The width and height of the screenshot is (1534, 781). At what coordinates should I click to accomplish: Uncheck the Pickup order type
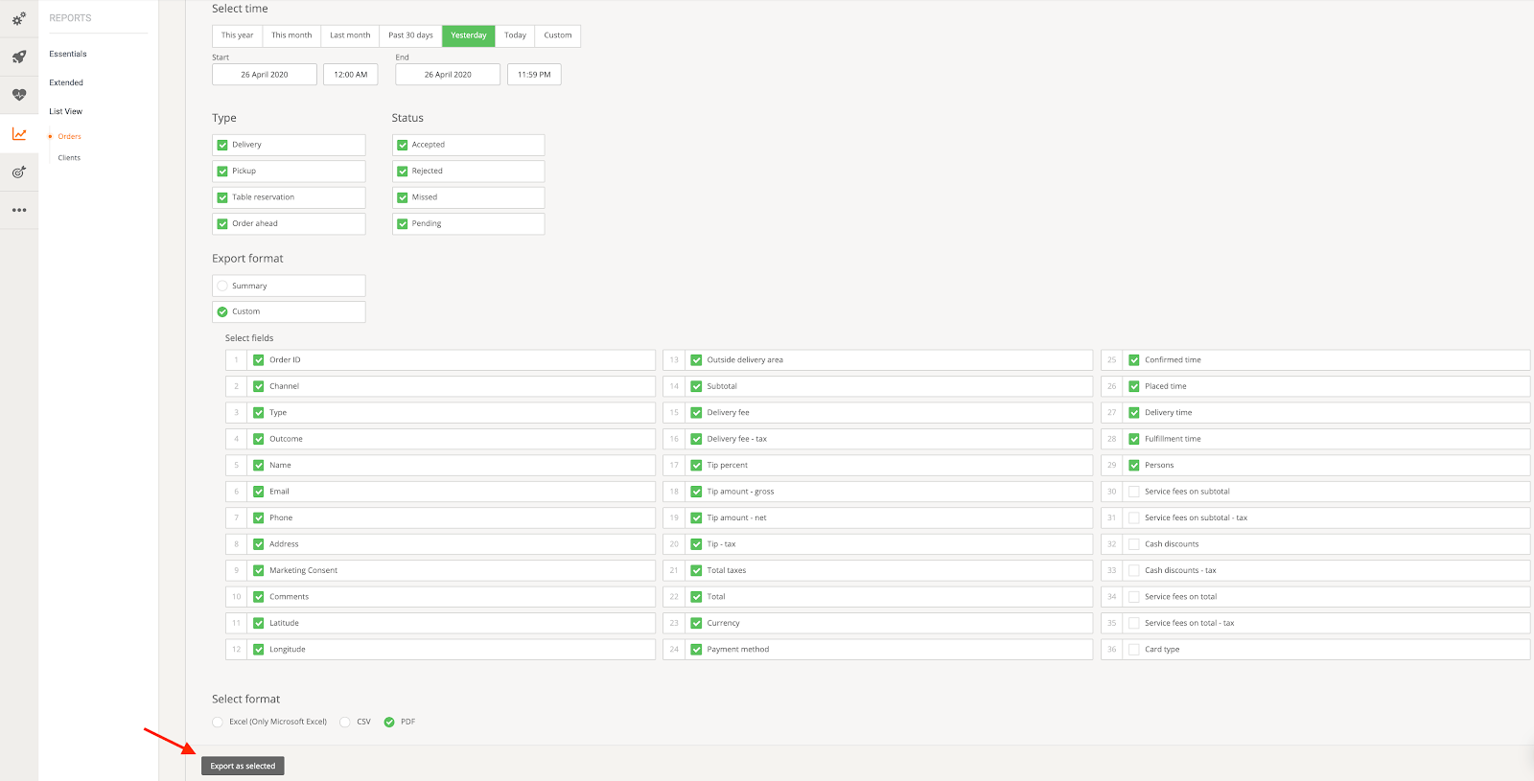(x=222, y=172)
